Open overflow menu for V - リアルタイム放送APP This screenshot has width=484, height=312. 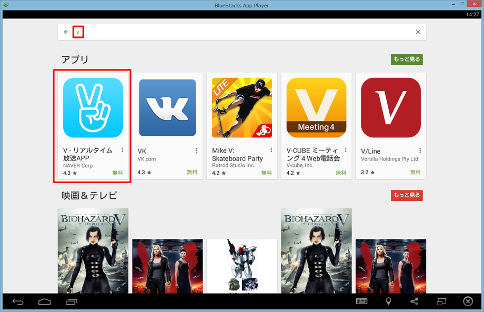click(x=122, y=150)
